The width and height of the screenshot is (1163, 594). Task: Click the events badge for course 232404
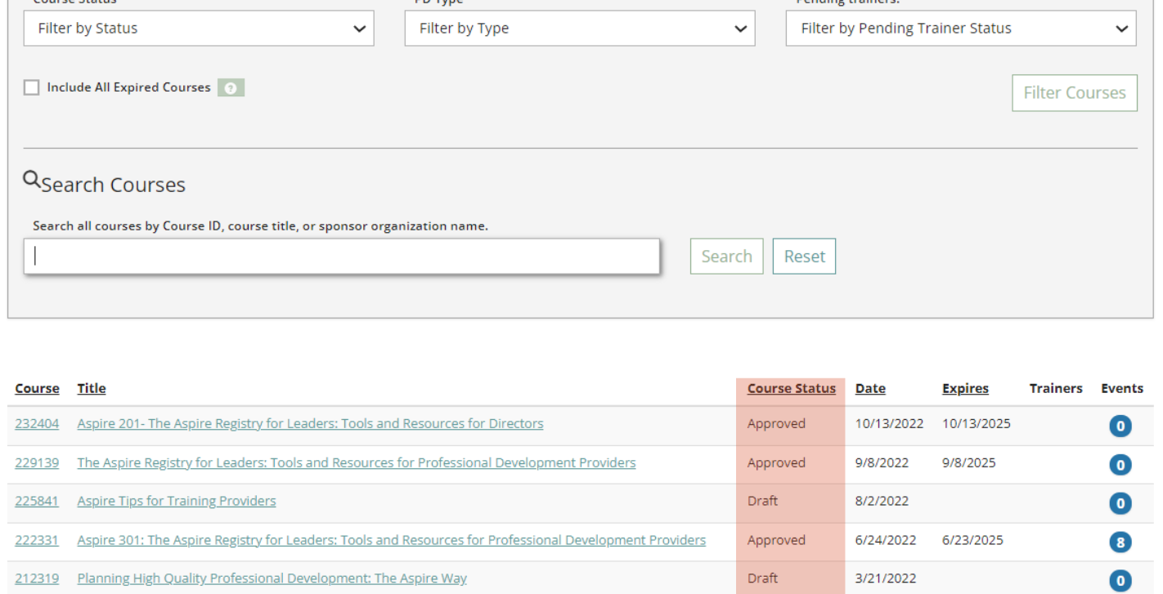tap(1120, 426)
